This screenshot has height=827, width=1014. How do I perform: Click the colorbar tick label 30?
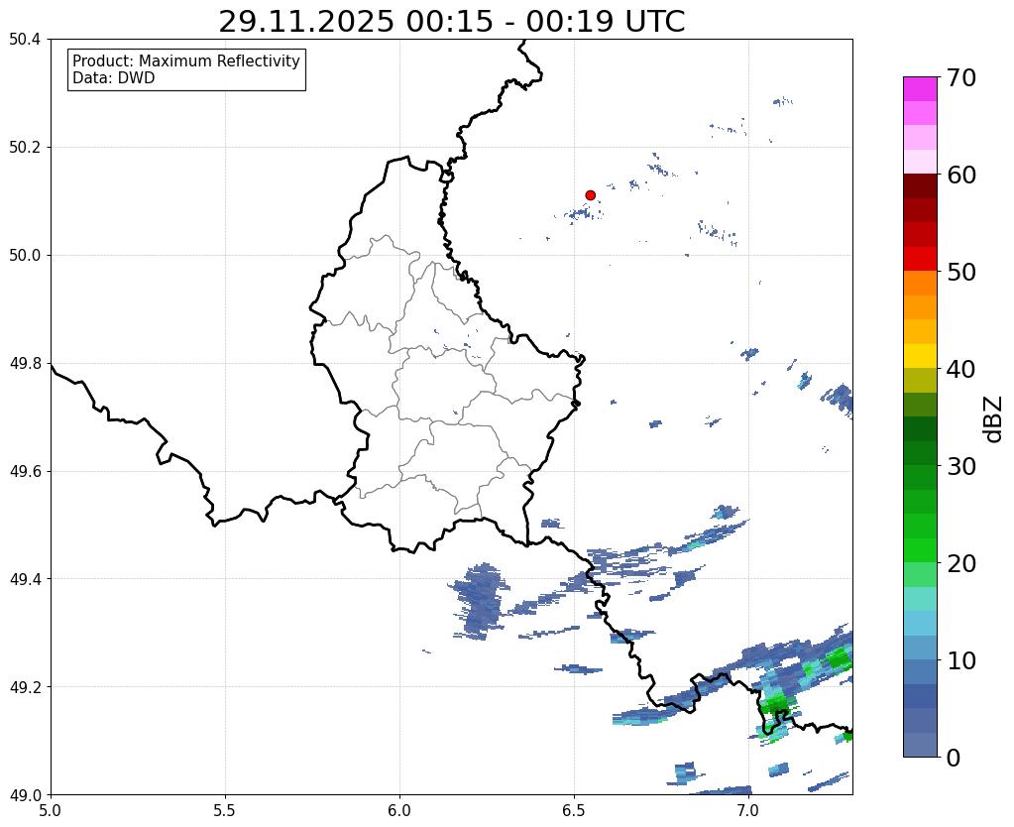(x=961, y=466)
